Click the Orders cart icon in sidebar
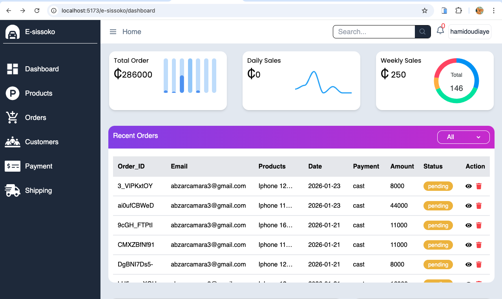This screenshot has height=299, width=502. [x=13, y=118]
